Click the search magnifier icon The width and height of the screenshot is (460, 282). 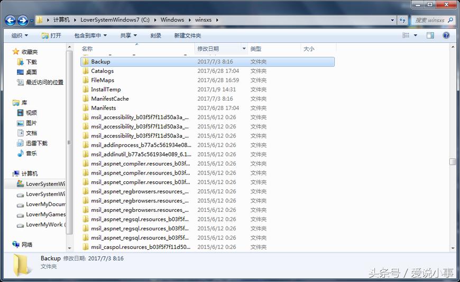pyautogui.click(x=450, y=20)
